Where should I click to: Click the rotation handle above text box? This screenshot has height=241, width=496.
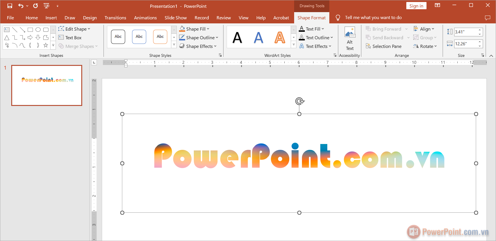(299, 101)
